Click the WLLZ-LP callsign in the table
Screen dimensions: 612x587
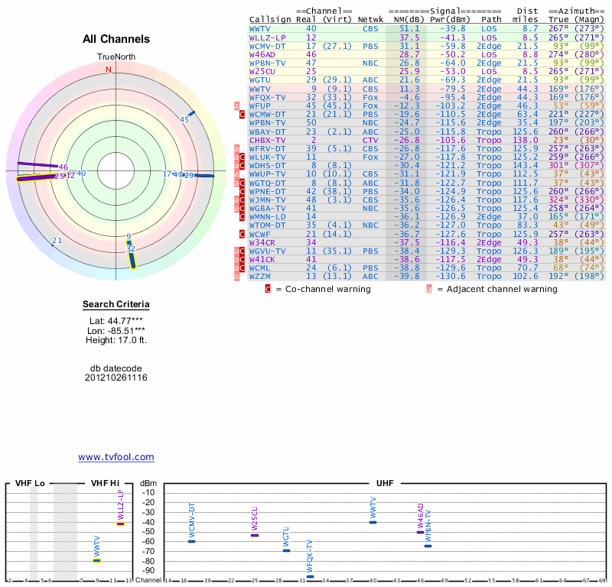266,37
